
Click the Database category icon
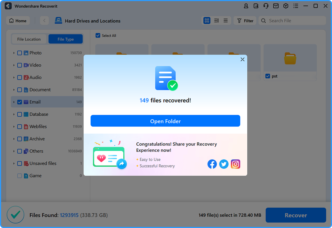26,114
